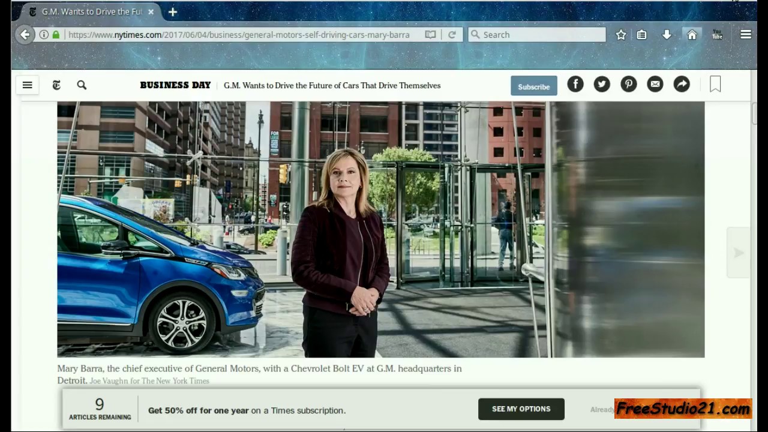
Task: Go to the next article arrow
Action: (x=739, y=253)
